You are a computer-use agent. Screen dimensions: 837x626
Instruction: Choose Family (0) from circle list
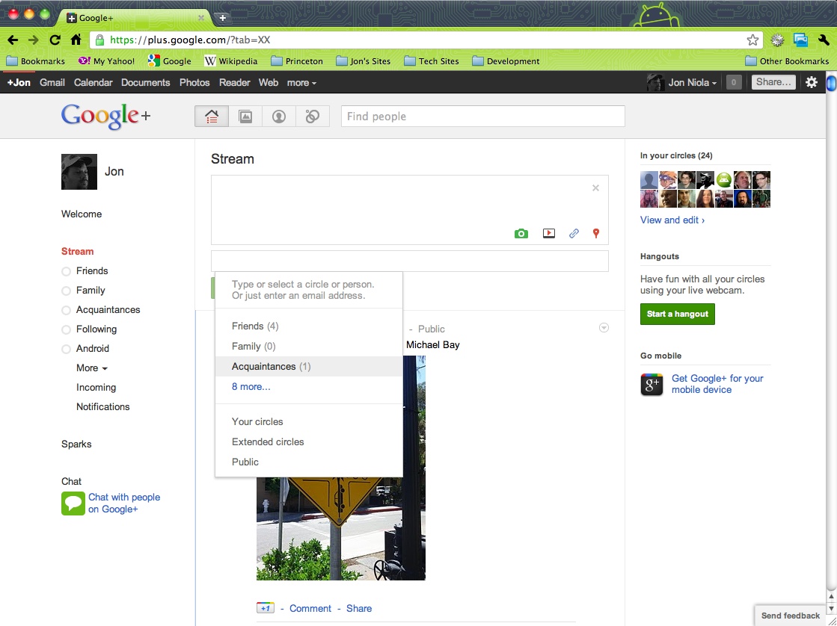[308, 346]
